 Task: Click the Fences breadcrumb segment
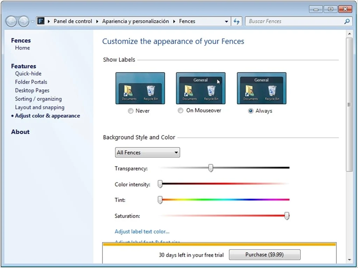pyautogui.click(x=187, y=21)
